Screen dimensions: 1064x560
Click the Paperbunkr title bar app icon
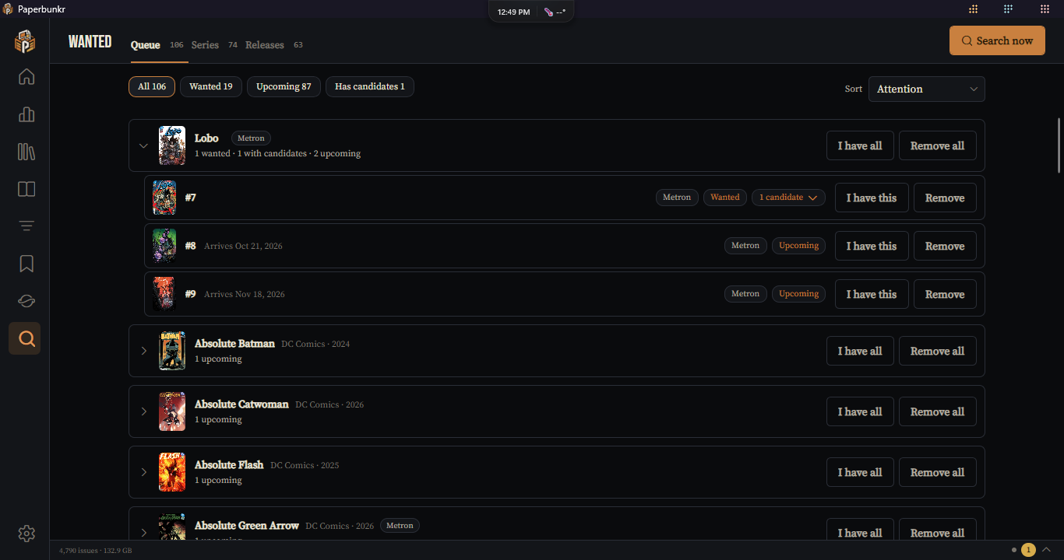click(x=8, y=9)
